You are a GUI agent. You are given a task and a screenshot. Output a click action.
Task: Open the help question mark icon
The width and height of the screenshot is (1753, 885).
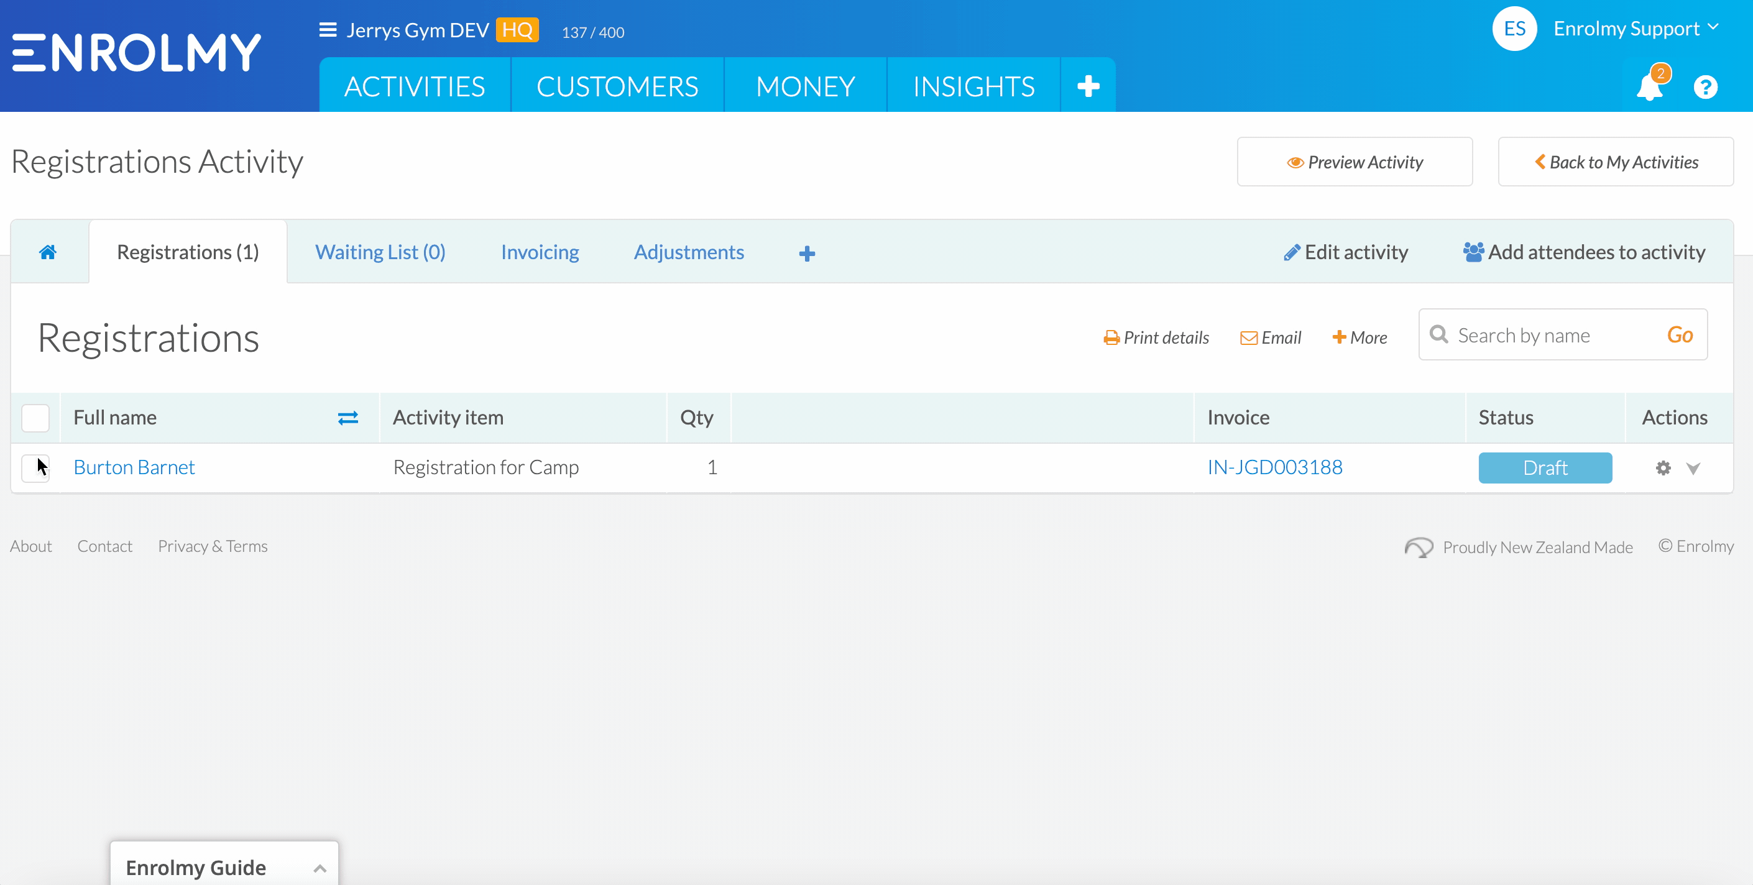[x=1705, y=87]
